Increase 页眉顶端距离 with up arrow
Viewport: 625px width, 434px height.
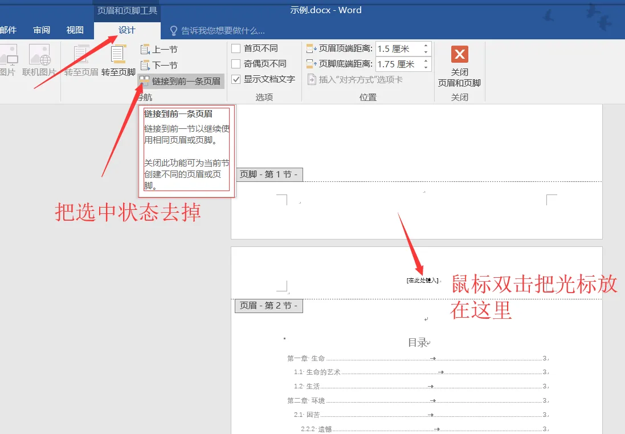[425, 46]
